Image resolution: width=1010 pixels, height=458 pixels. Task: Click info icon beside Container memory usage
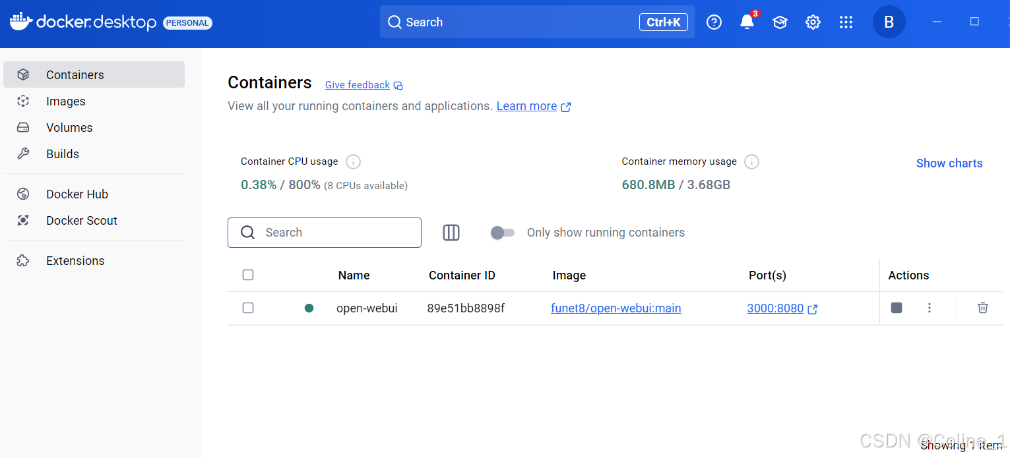[751, 161]
